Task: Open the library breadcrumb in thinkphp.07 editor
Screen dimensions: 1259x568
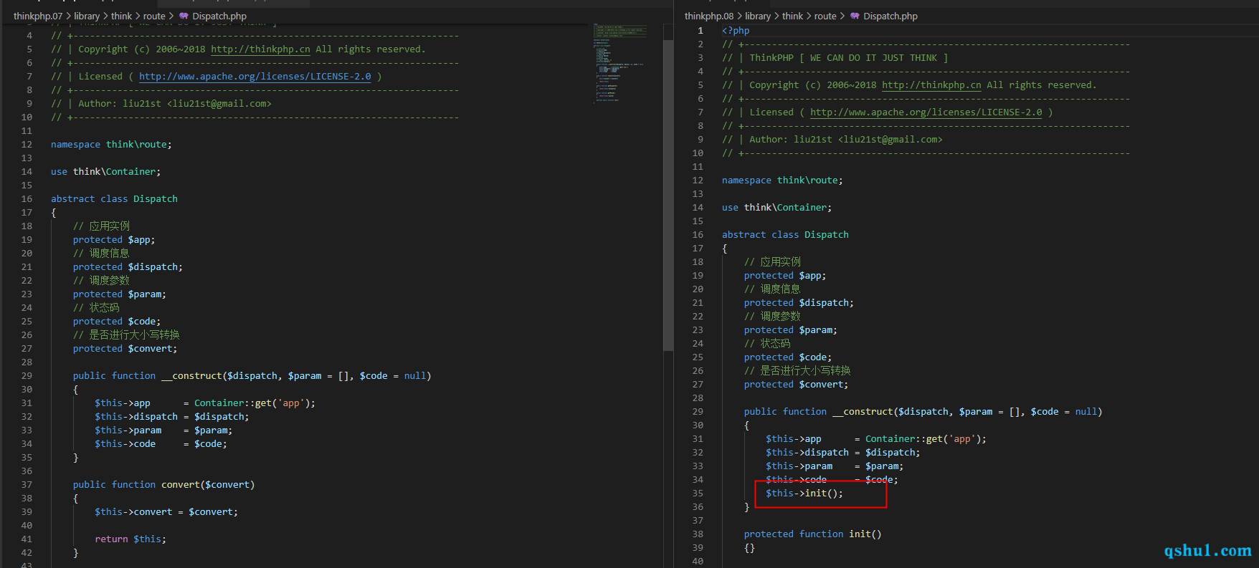Action: point(87,16)
